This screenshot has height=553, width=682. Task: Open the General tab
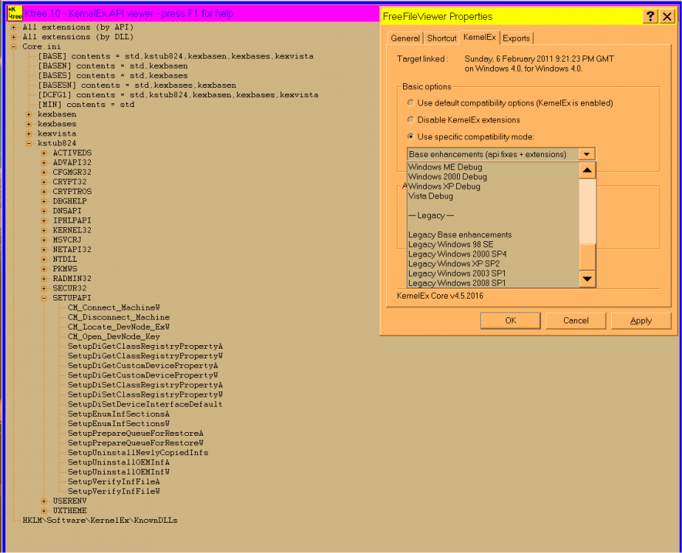pos(405,38)
